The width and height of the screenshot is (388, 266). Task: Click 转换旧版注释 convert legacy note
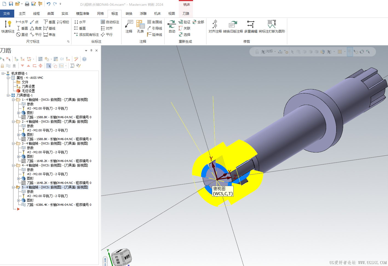click(233, 27)
